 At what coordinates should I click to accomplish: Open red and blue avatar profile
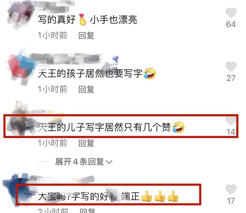point(21,67)
